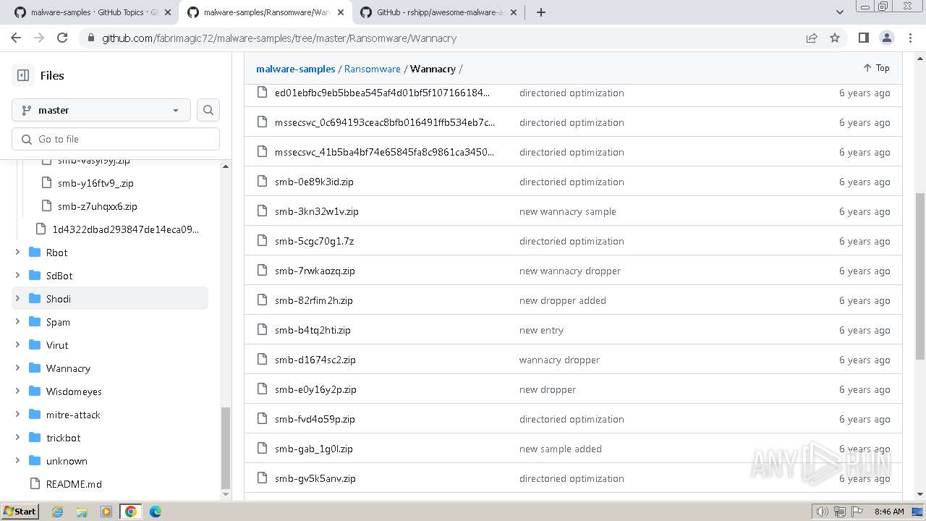This screenshot has height=521, width=926.
Task: Click file icon beside smb-0e89k3id.zip
Action: coord(263,182)
